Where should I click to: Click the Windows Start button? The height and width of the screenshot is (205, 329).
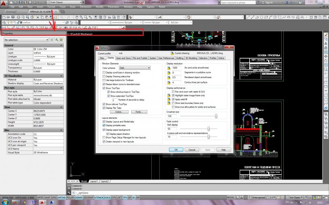tap(5, 202)
